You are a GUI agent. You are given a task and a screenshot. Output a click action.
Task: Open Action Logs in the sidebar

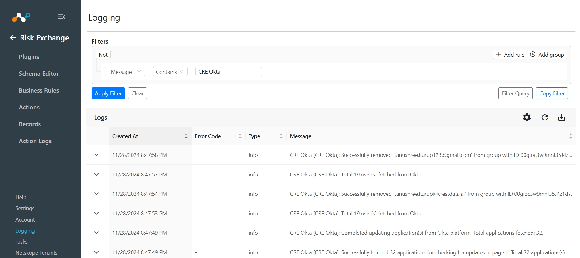(x=35, y=141)
